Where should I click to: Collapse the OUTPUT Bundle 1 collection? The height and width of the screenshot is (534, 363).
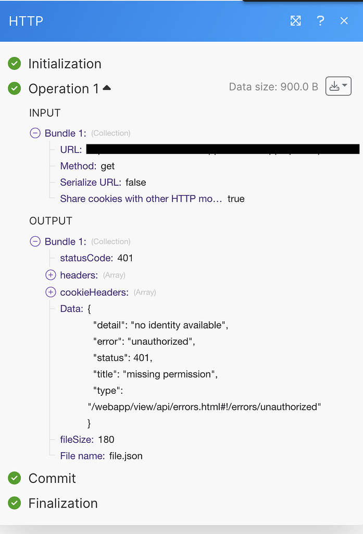point(35,241)
